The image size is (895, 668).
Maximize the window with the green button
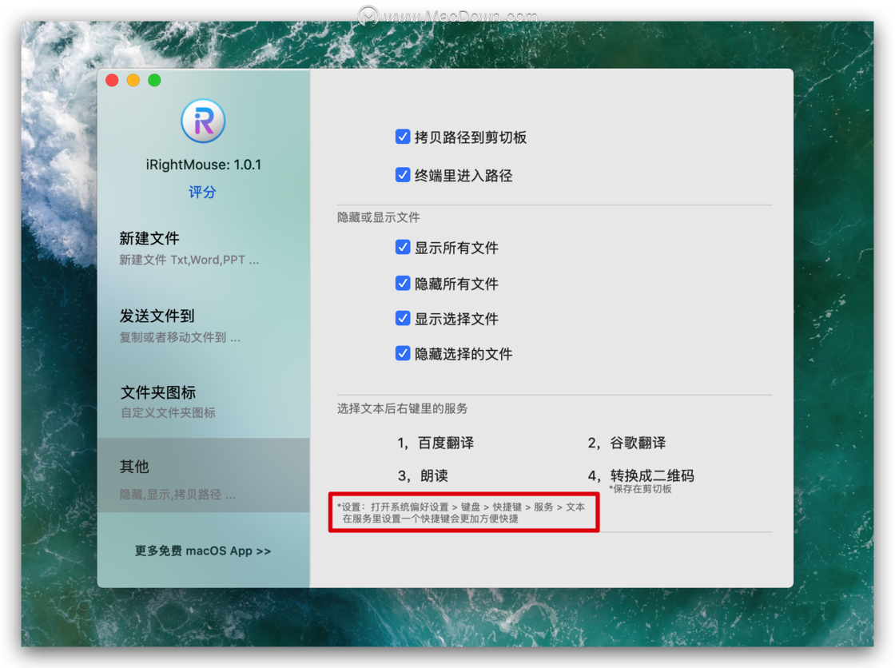click(154, 81)
